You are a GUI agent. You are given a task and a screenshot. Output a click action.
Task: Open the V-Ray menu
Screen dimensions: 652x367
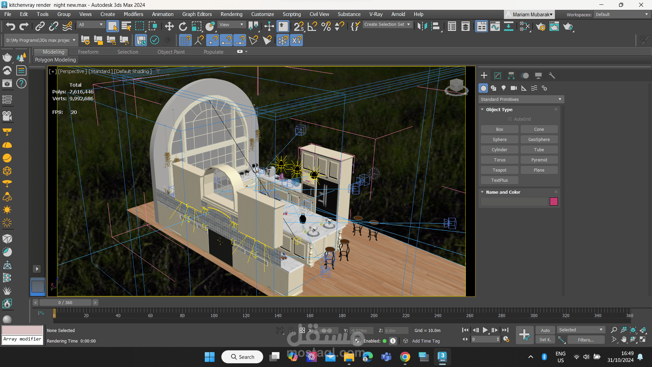[376, 14]
